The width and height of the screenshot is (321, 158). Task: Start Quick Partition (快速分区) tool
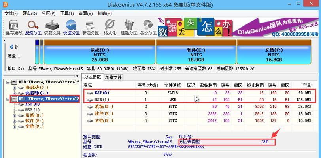pos(71,27)
